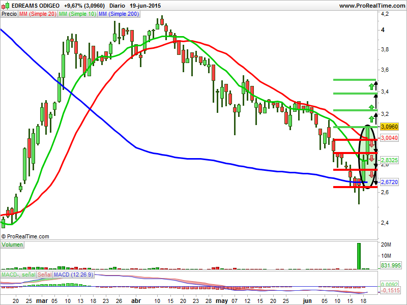407x305 pixels.
Task: Open the Volumen panel label
Action: coord(12,245)
